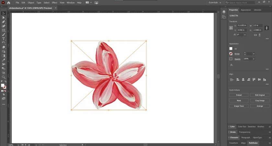Select the Type tool
Viewport: 272px width, 146px height.
(x=4, y=39)
